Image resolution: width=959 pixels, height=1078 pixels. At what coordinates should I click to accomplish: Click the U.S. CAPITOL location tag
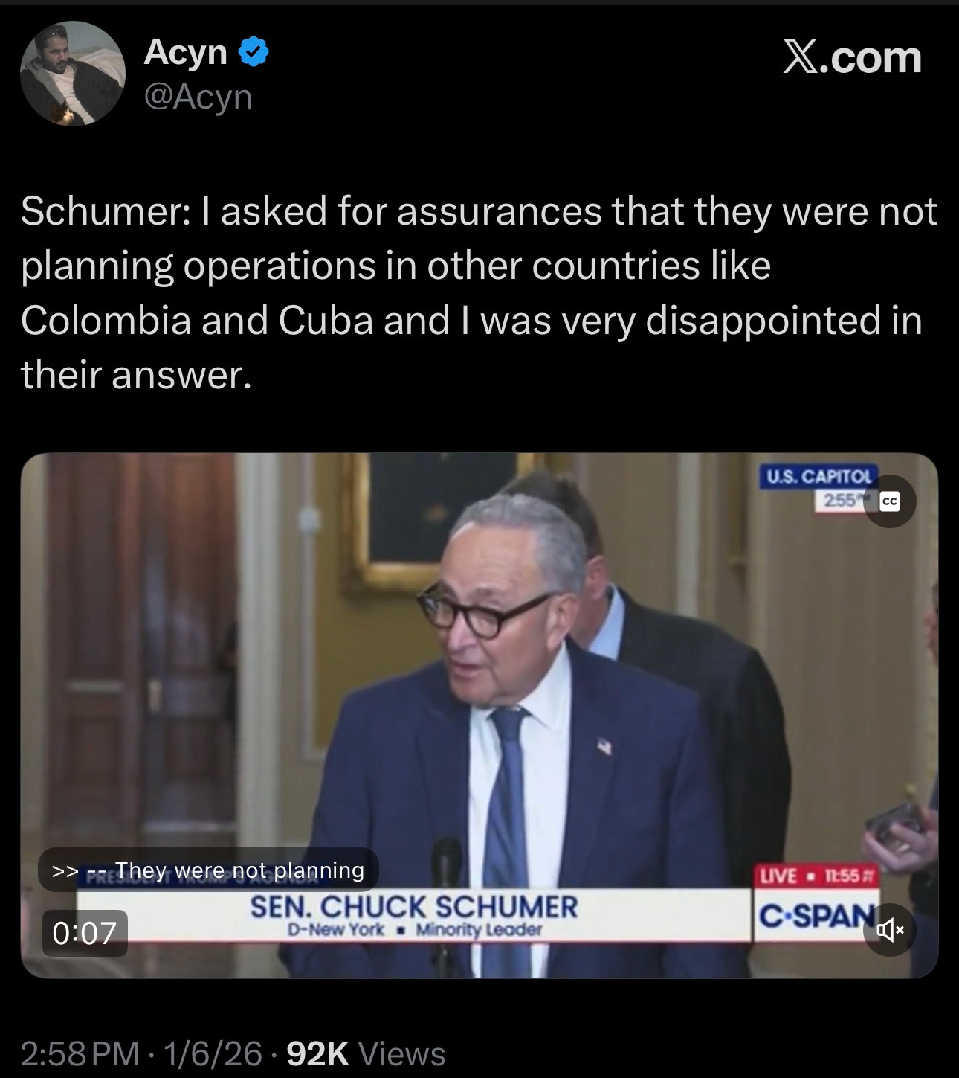(818, 476)
